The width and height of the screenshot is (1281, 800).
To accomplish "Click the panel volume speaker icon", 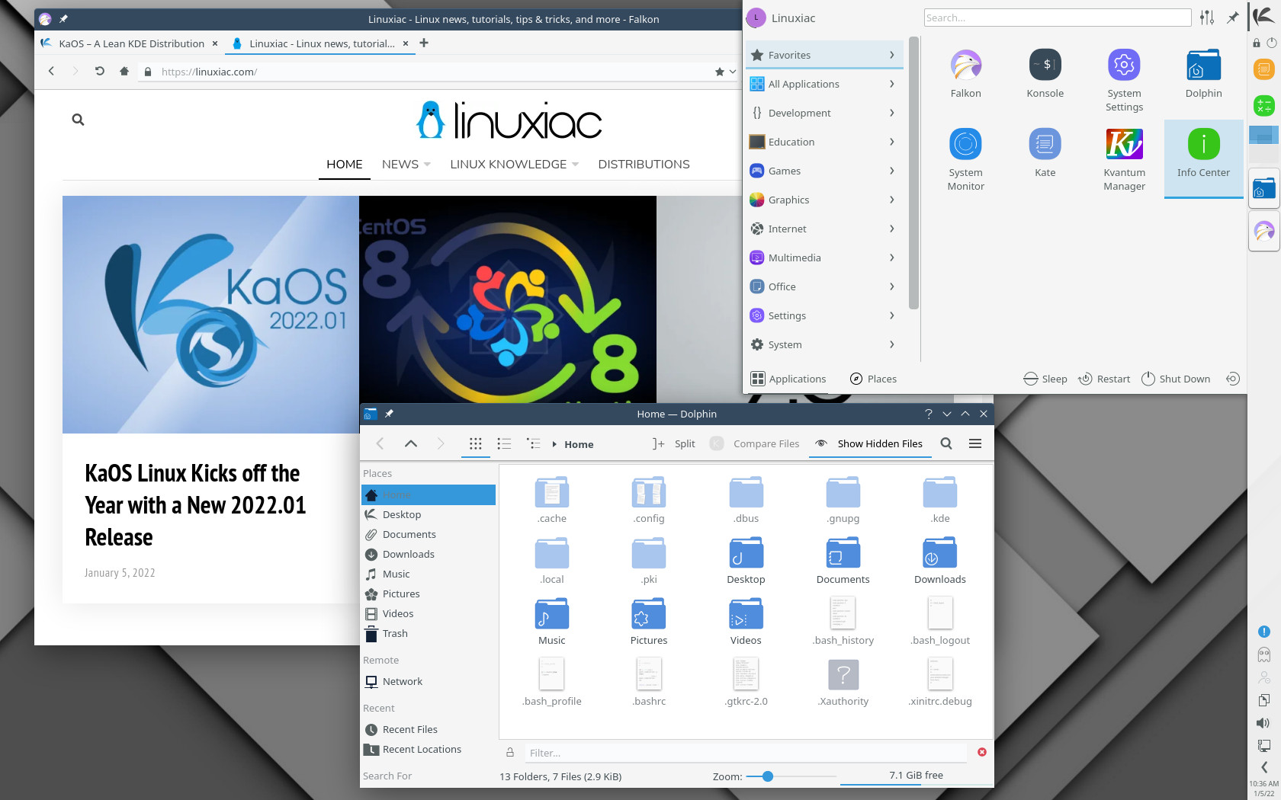I will pyautogui.click(x=1263, y=723).
